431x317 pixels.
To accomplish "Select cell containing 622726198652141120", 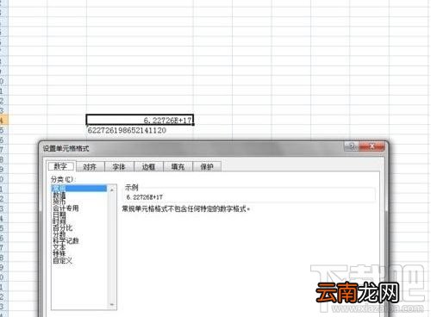I will coord(140,130).
